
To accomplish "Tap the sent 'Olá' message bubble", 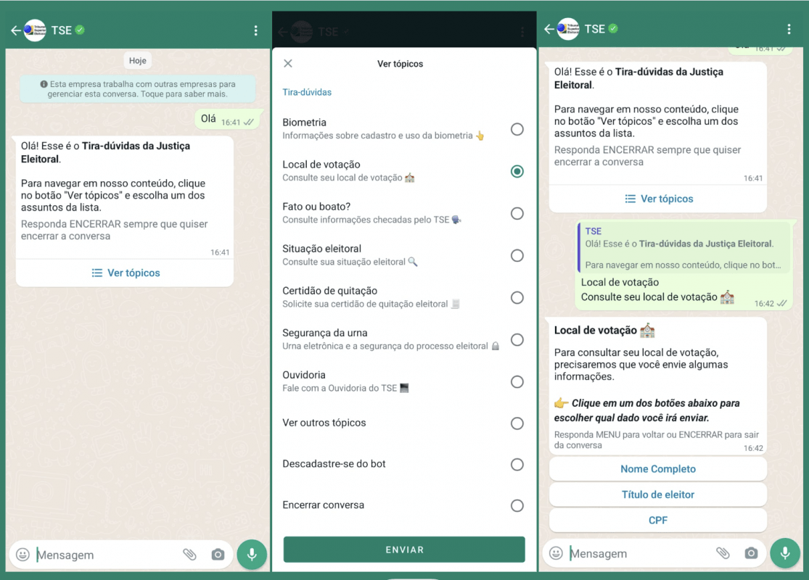I will click(229, 120).
